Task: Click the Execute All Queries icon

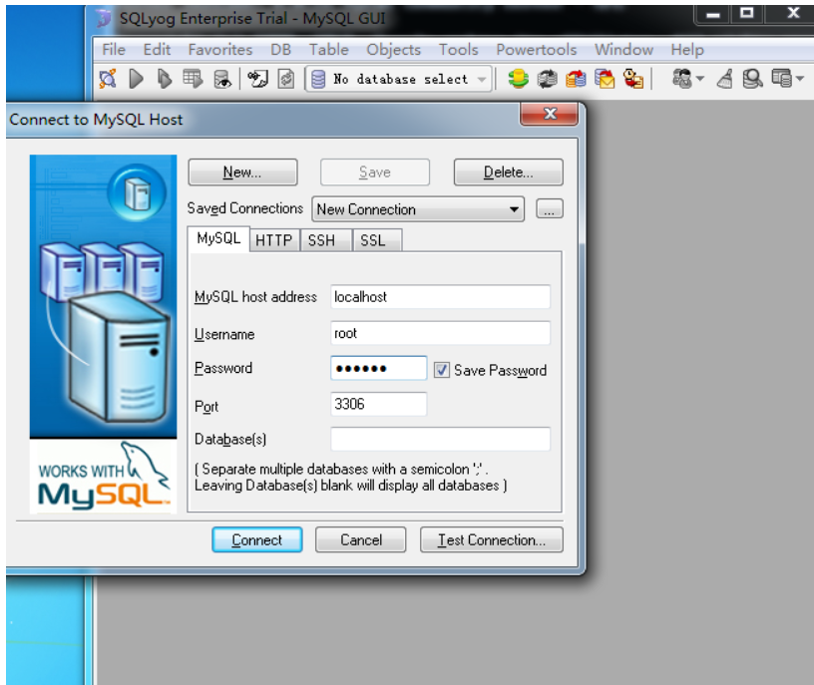Action: (164, 79)
